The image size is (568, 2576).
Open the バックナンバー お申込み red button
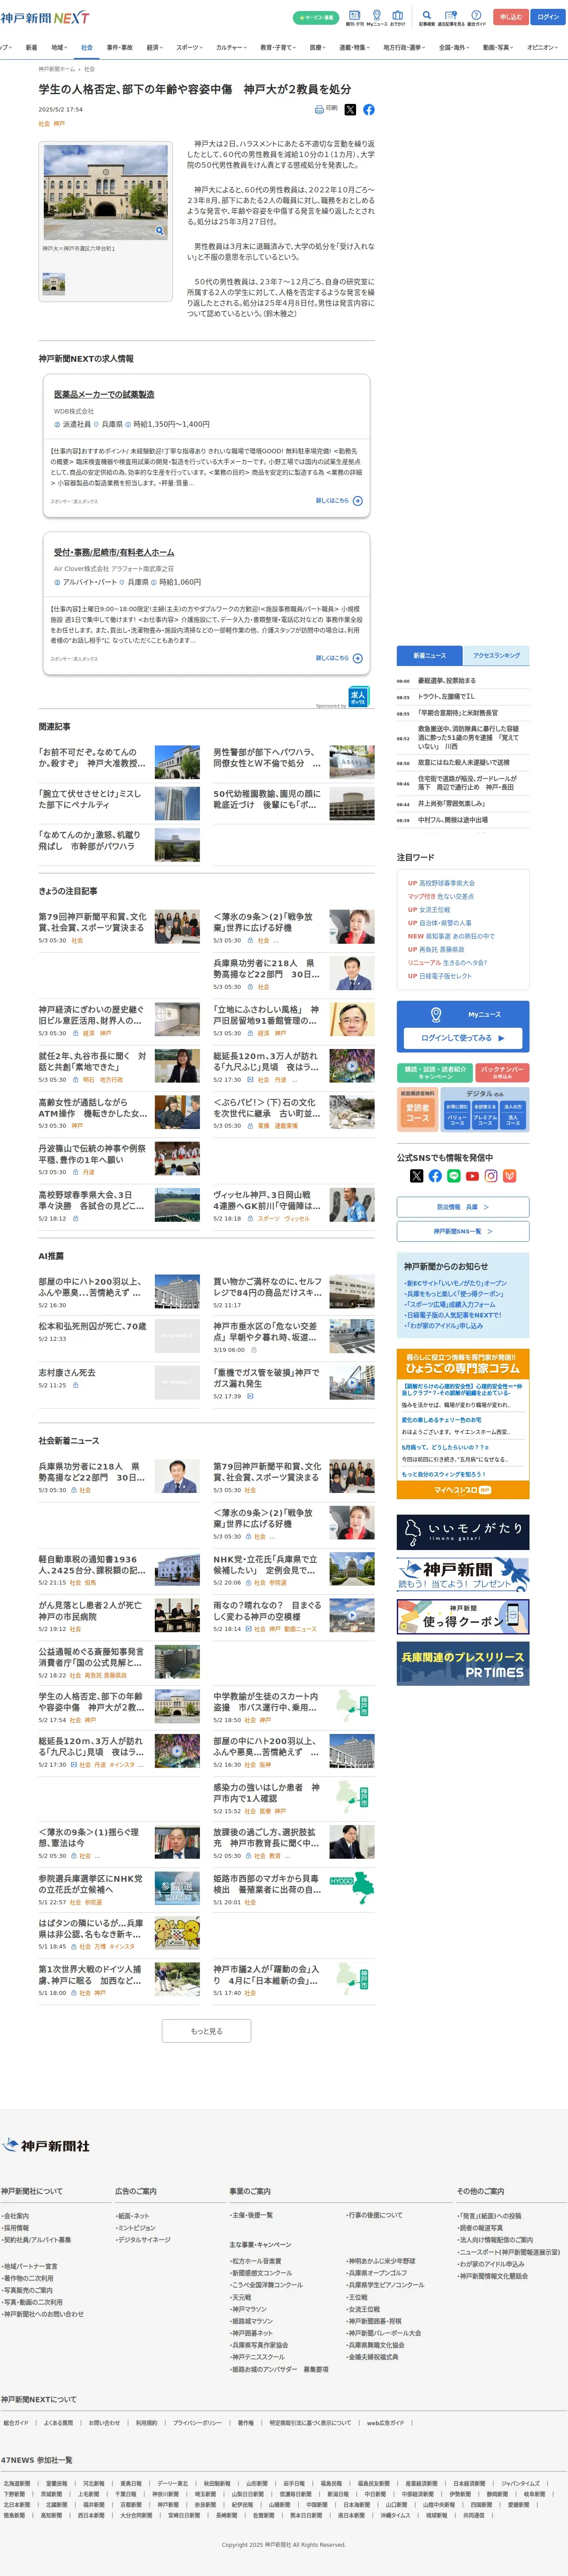(504, 1072)
